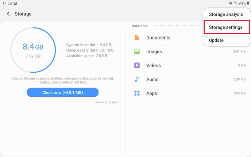Viewport: 251px width, 157px height.
Task: Tap the Audio music note icon
Action: 137,79
